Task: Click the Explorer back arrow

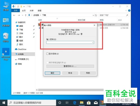Action: coord(14,15)
